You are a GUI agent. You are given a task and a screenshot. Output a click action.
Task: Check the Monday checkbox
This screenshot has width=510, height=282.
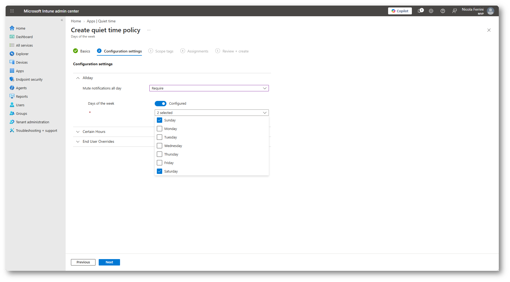[160, 129]
